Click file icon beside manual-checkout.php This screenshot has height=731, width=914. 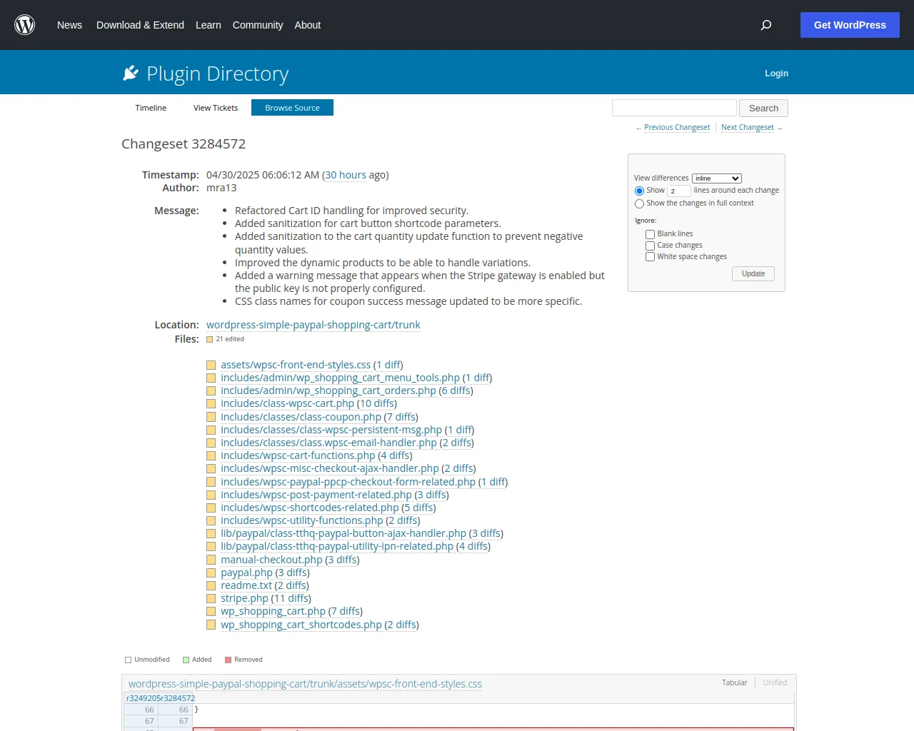(x=211, y=560)
